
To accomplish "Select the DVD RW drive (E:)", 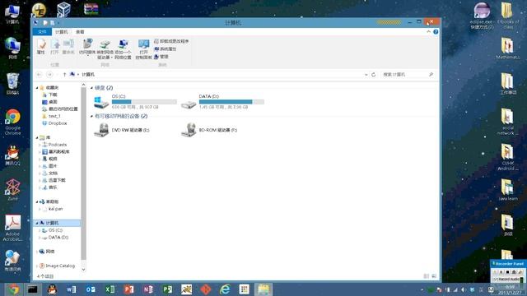I will [x=122, y=130].
